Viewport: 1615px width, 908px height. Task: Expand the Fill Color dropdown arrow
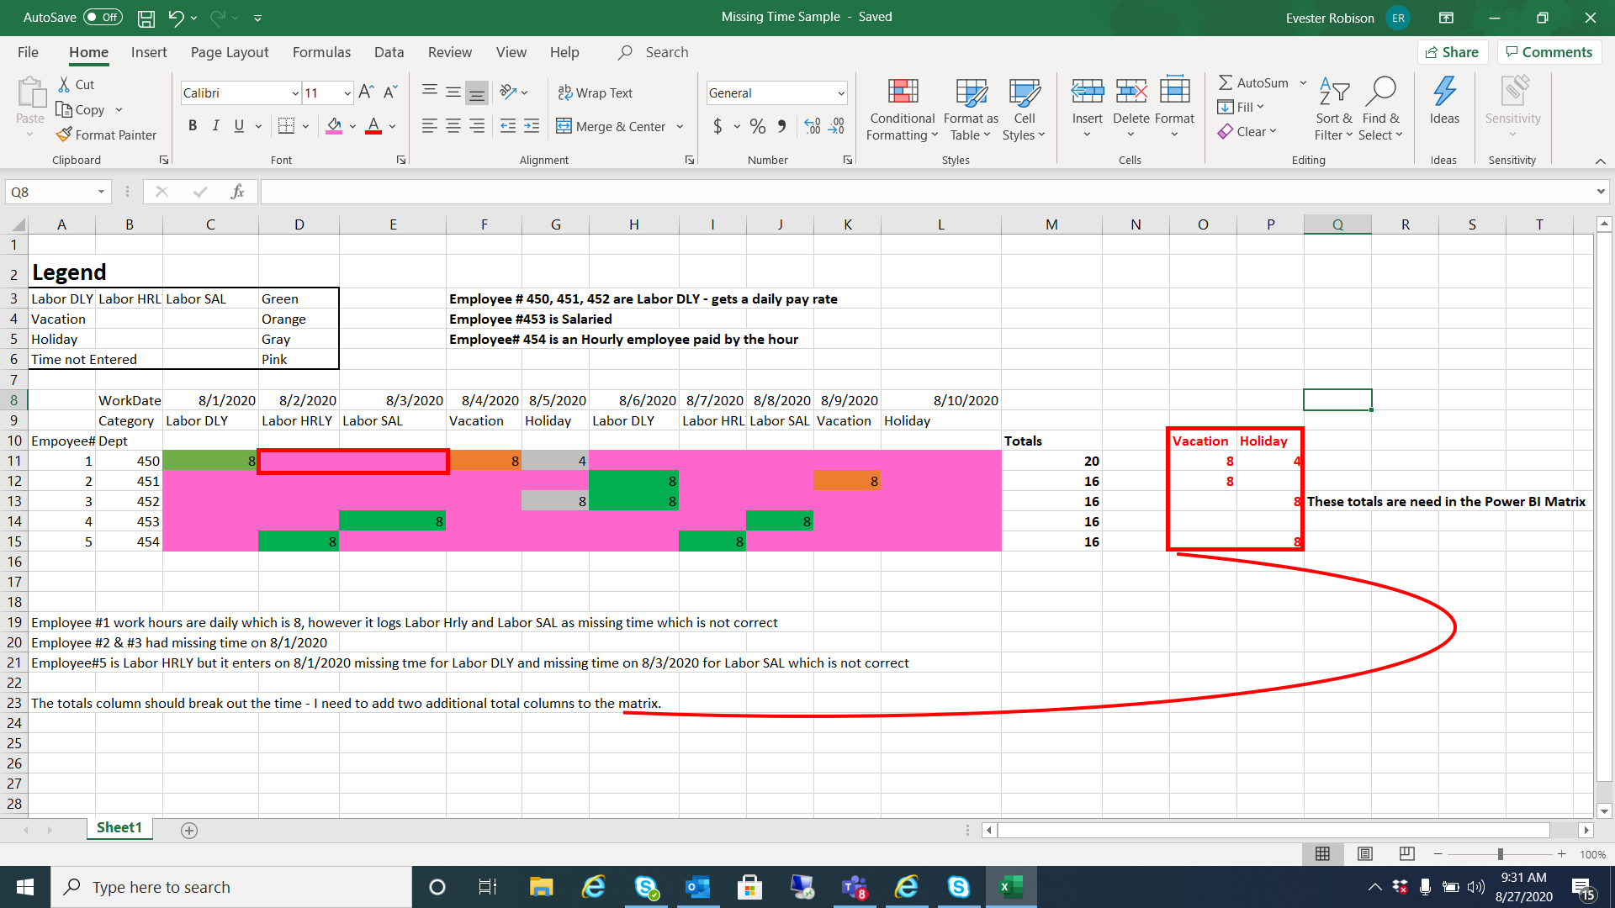coord(352,127)
